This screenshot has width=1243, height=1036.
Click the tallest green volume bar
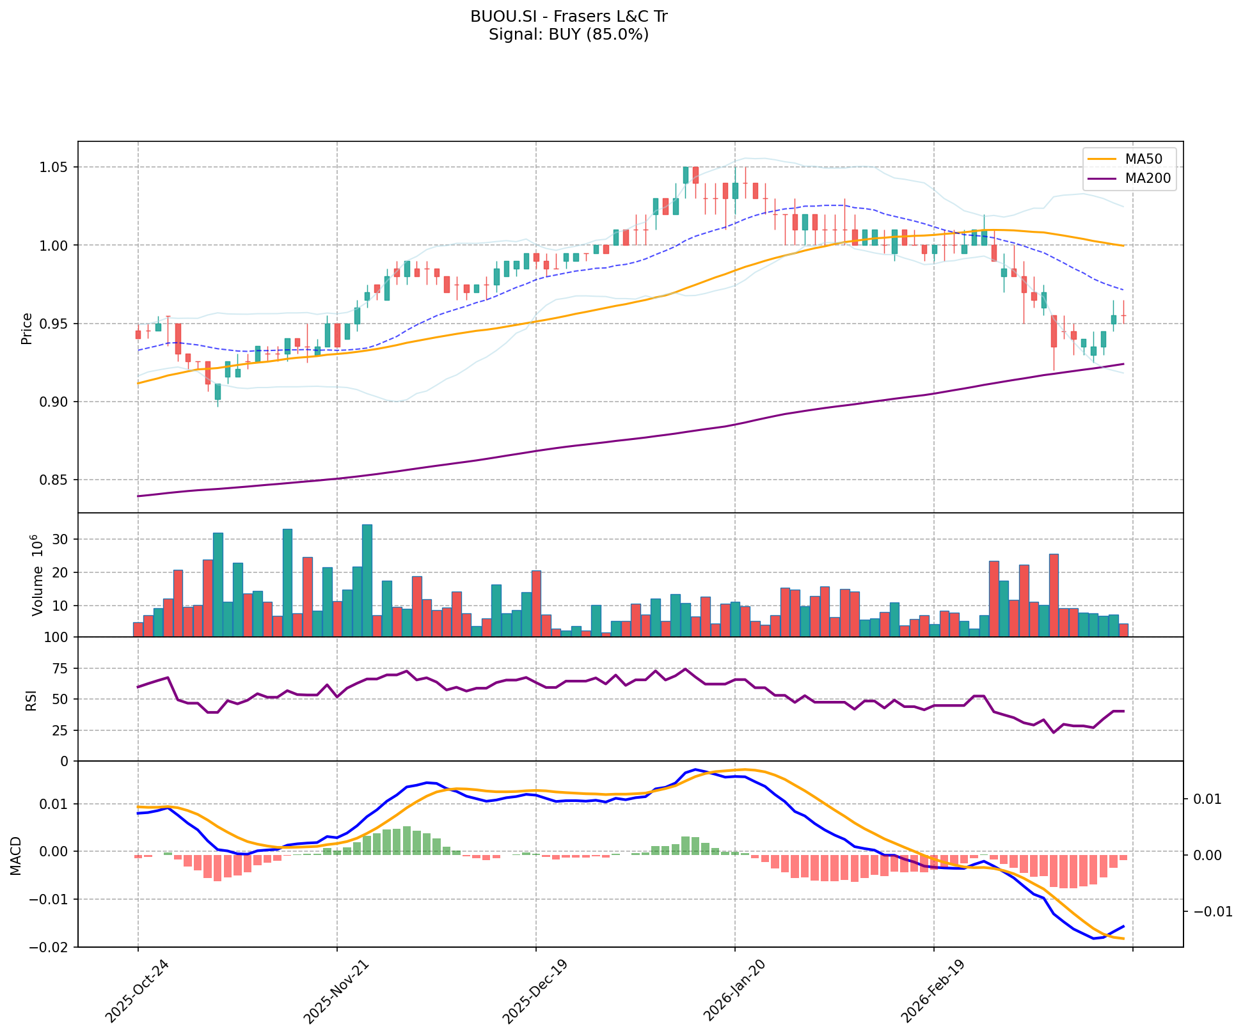367,581
